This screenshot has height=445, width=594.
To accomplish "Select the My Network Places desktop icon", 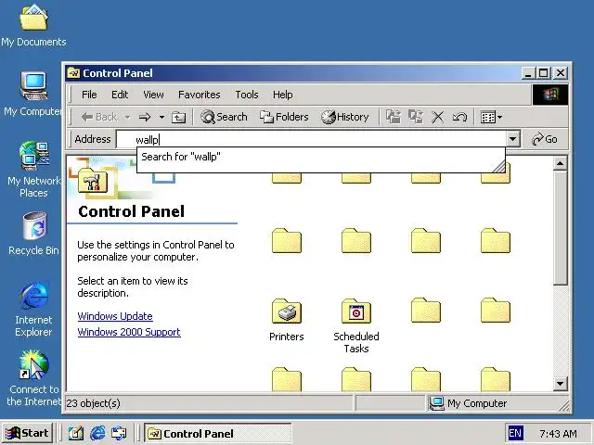I will (33, 169).
